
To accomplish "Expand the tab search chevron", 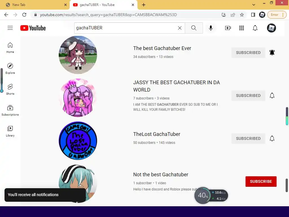I will pyautogui.click(x=254, y=5).
